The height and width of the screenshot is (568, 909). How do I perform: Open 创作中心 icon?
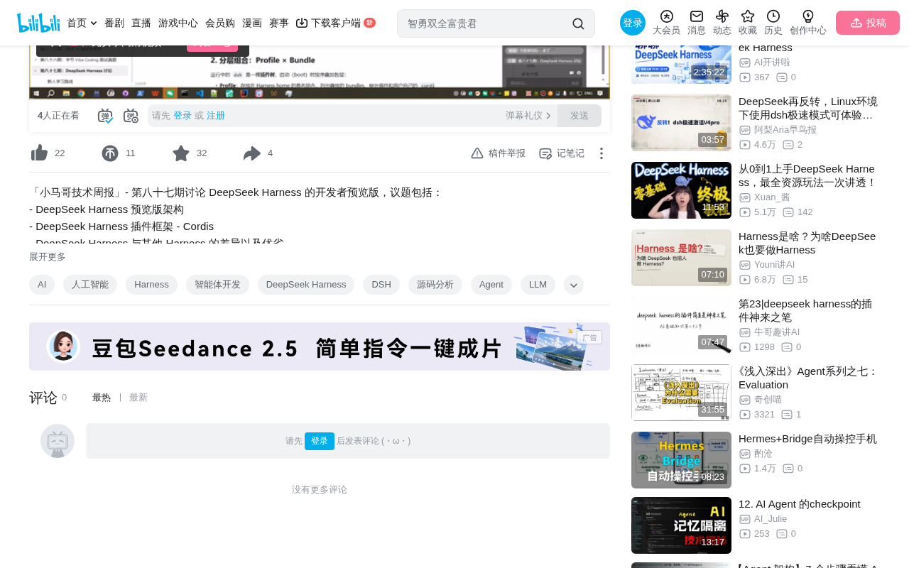(808, 23)
